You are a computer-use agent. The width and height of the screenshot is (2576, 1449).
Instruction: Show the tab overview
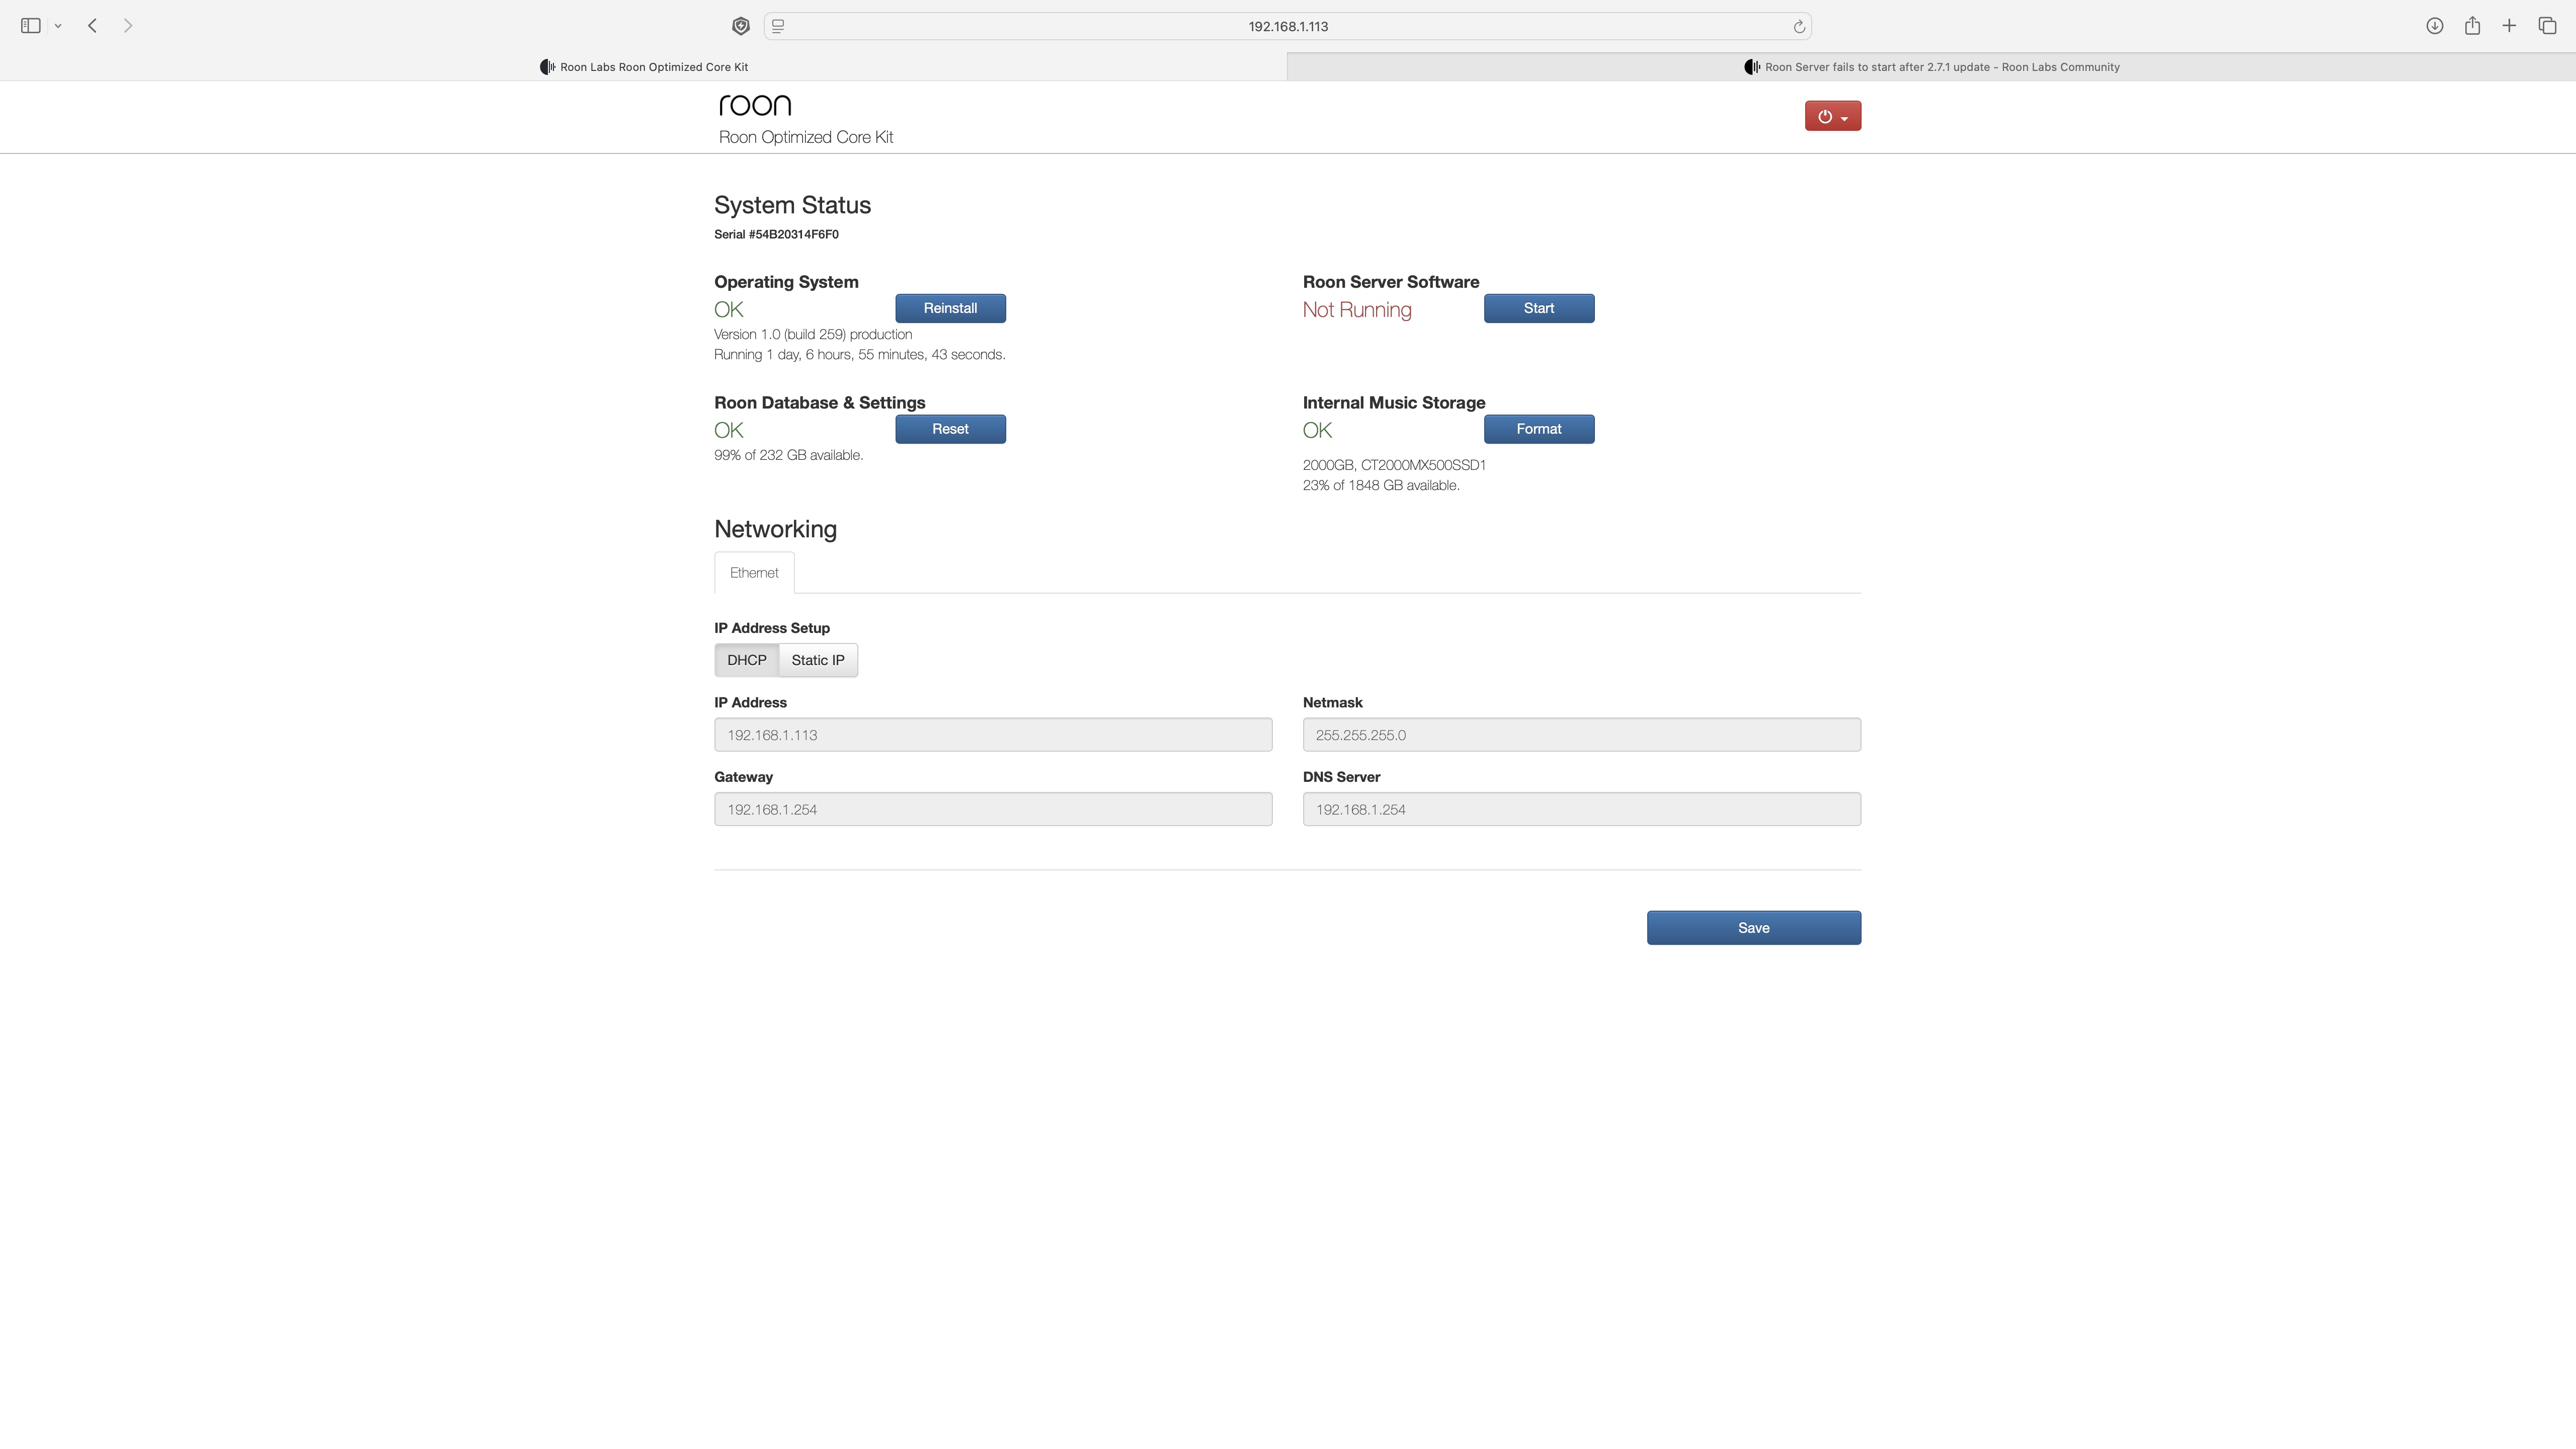pos(2547,26)
